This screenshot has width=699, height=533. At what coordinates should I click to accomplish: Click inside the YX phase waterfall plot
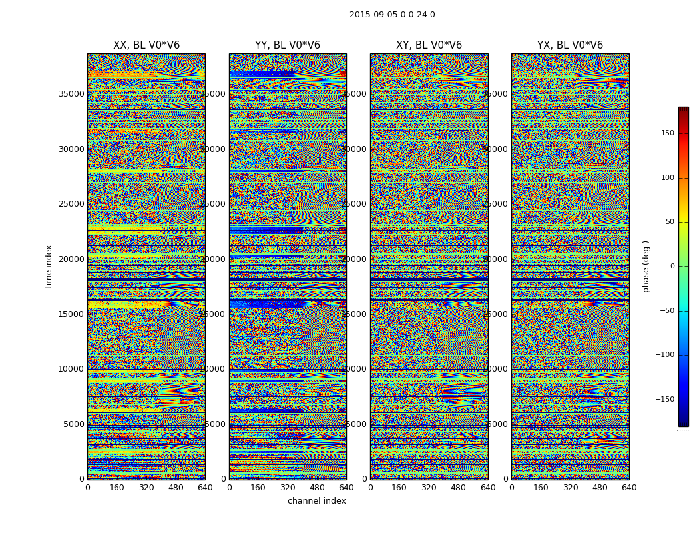(x=571, y=266)
